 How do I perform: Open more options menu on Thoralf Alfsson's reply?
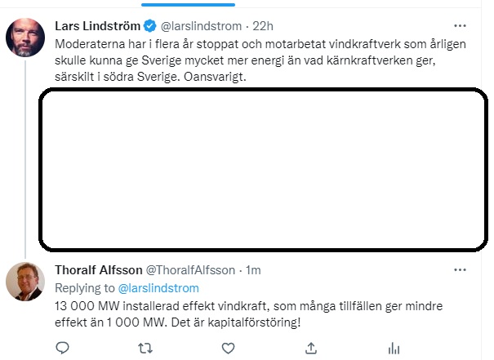click(x=467, y=269)
